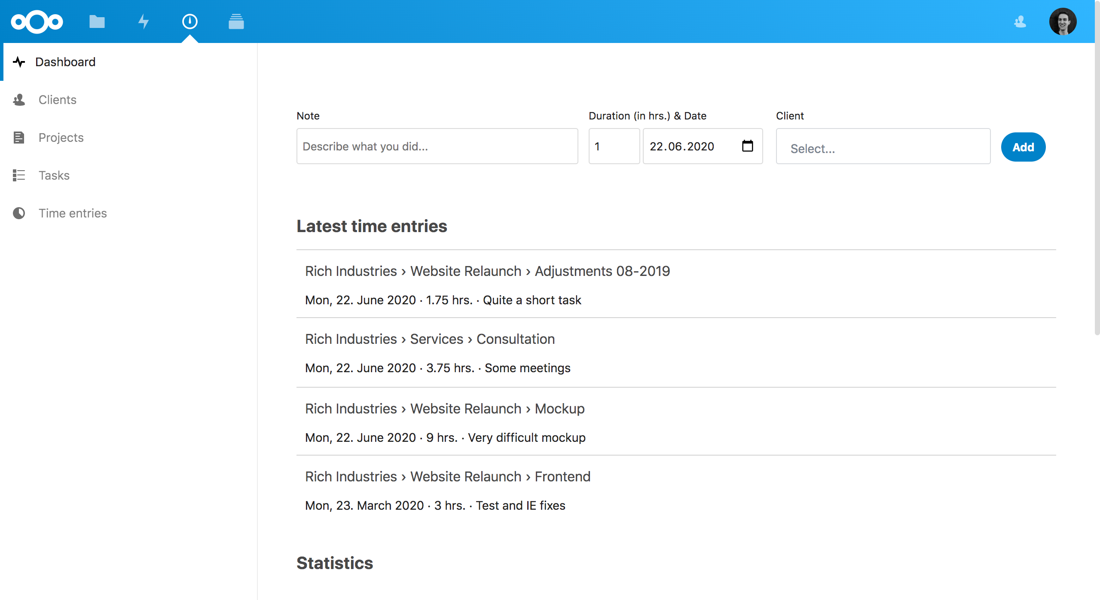Open the Services Consultation time entry
Image resolution: width=1100 pixels, height=600 pixels.
[430, 340]
